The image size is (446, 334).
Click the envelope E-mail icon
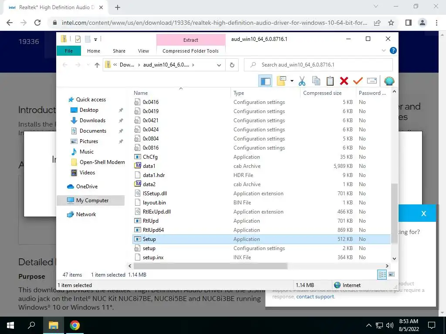[372, 81]
